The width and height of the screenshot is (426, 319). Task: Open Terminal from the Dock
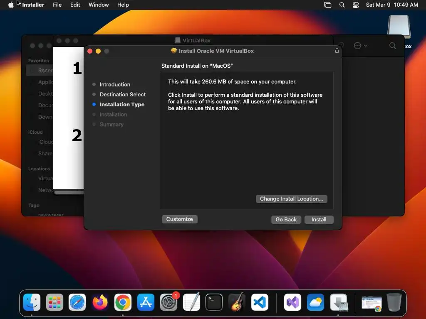point(214,302)
